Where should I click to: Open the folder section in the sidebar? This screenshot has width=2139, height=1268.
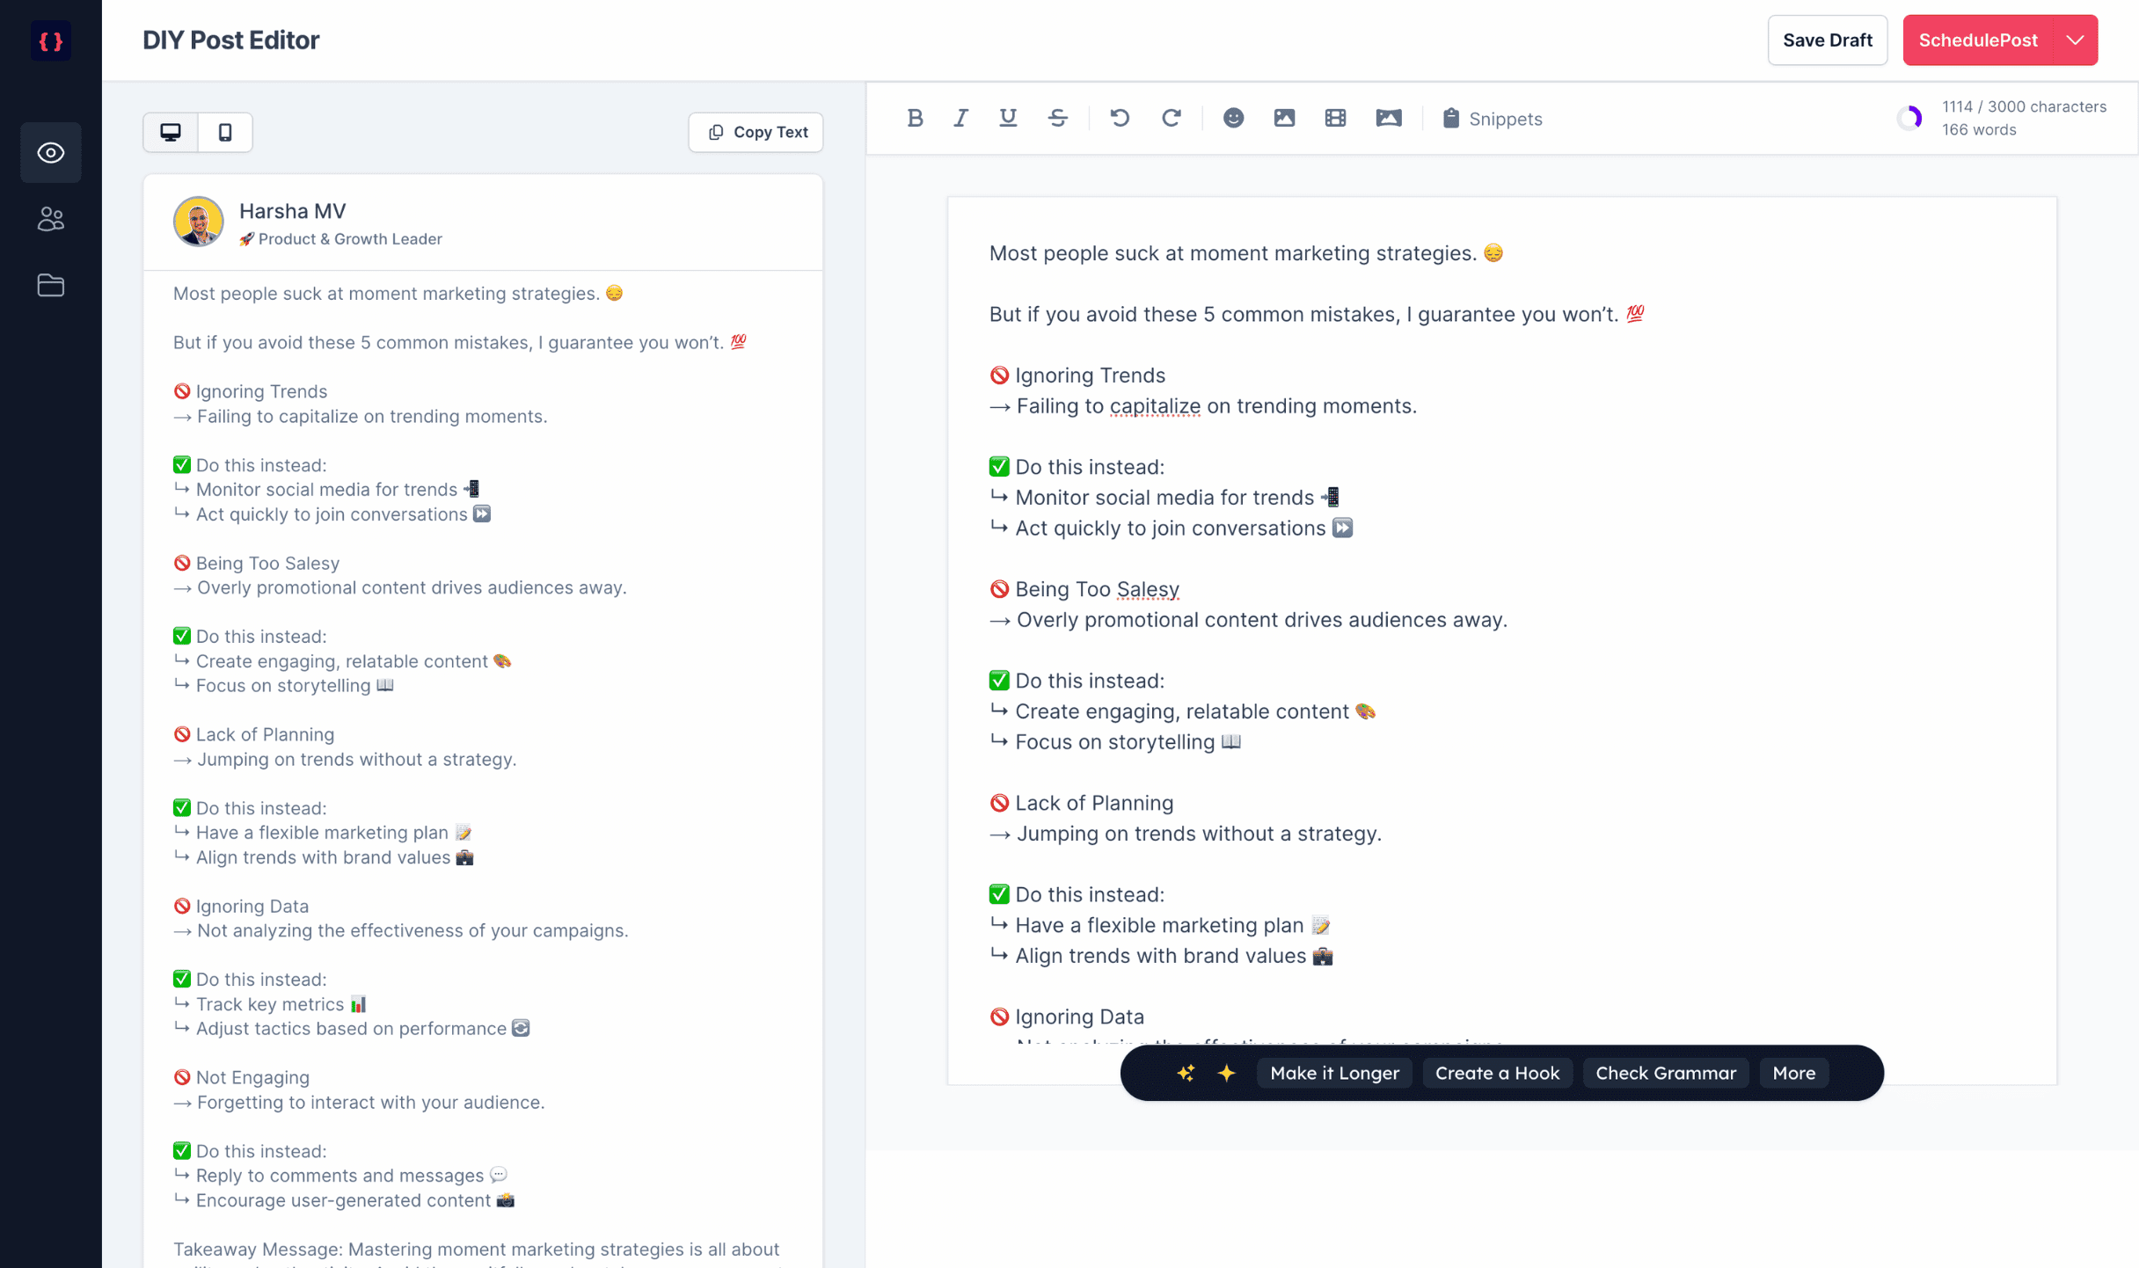(x=51, y=285)
